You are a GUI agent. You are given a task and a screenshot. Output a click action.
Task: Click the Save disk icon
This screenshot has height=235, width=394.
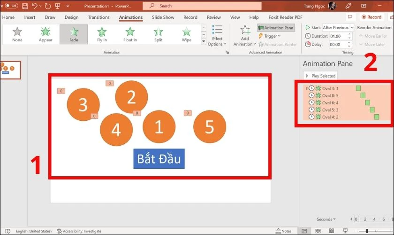tap(25, 6)
